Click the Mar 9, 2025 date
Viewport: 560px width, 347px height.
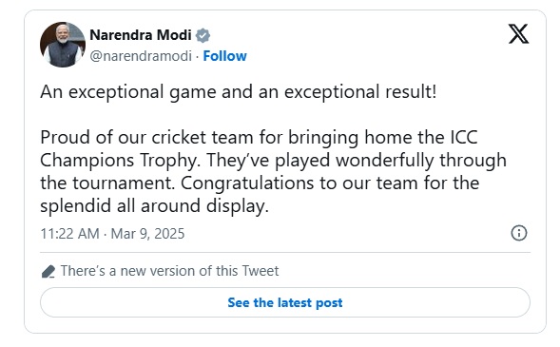click(147, 234)
